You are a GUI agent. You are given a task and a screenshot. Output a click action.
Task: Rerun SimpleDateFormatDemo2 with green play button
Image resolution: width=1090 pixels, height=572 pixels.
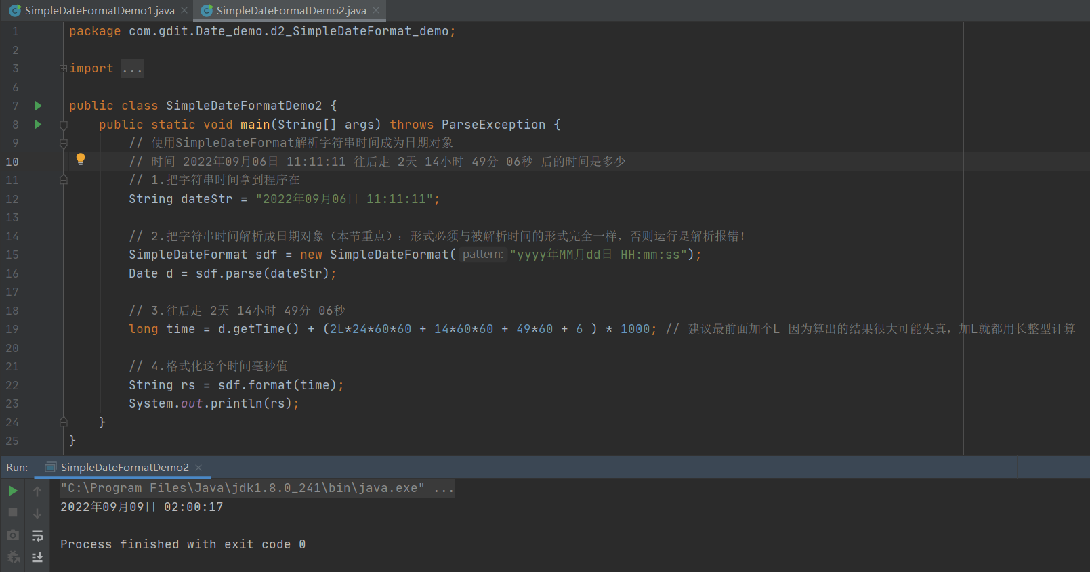click(x=13, y=491)
